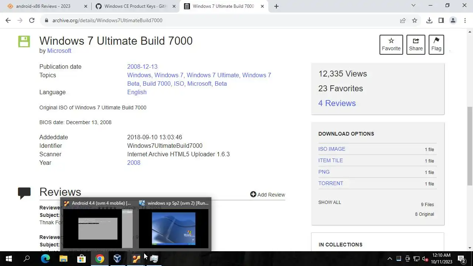Click the green floppy disk software icon
This screenshot has height=266, width=473.
[x=24, y=41]
